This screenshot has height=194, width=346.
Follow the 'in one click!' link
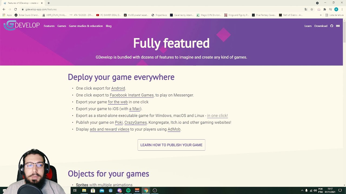[218, 116]
